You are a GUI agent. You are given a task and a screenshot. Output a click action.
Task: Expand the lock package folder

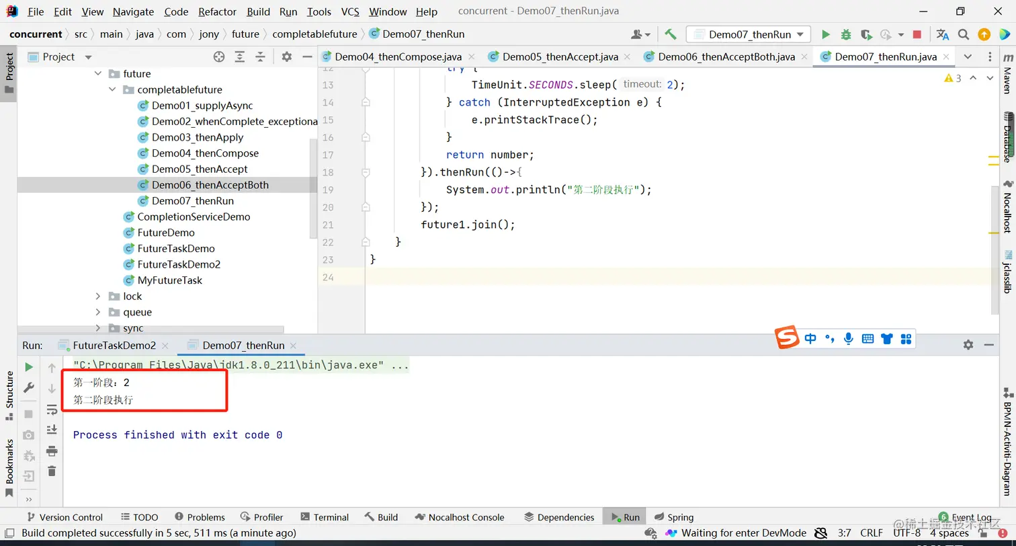pos(98,297)
